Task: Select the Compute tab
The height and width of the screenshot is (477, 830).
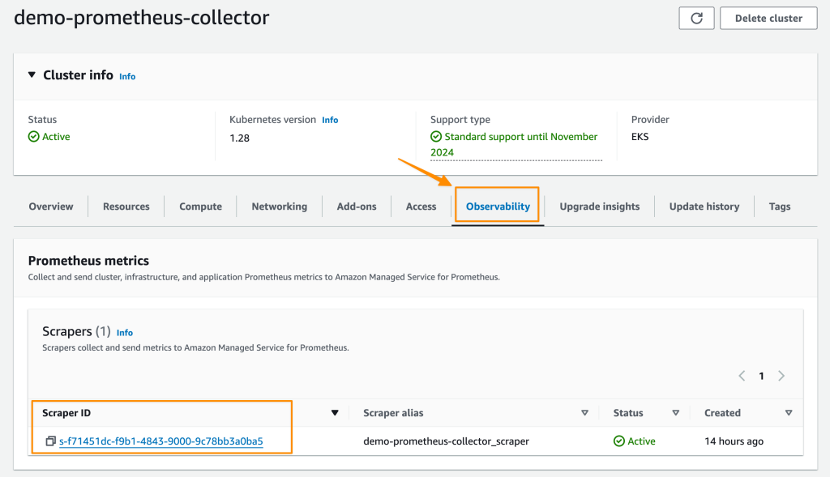Action: (200, 207)
